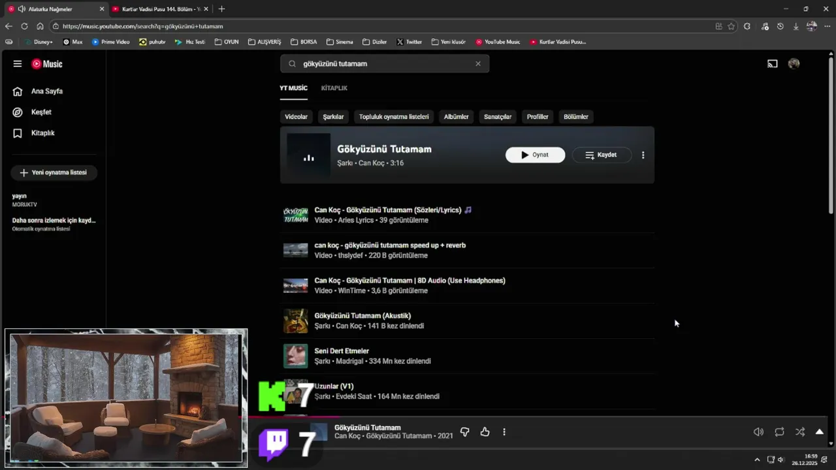
Task: Open Prime Video bookmark
Action: 110,42
